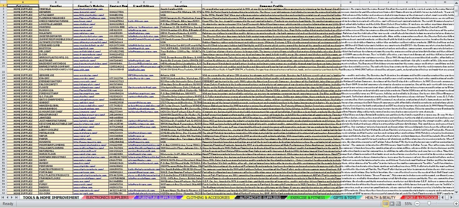Switch to FURNITURE SUPPLIERS sheet
This screenshot has height=208, width=459.
click(157, 198)
